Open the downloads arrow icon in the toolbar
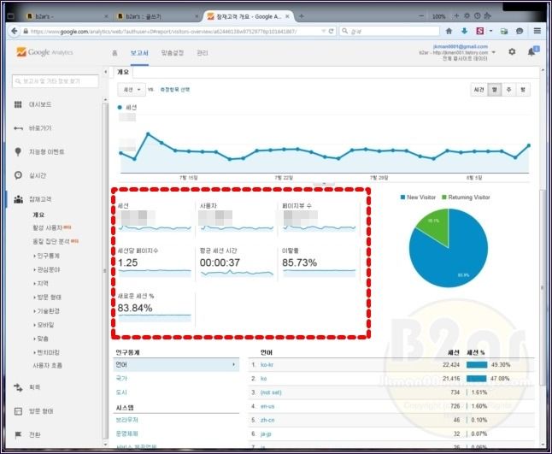The width and height of the screenshot is (552, 454). click(464, 31)
